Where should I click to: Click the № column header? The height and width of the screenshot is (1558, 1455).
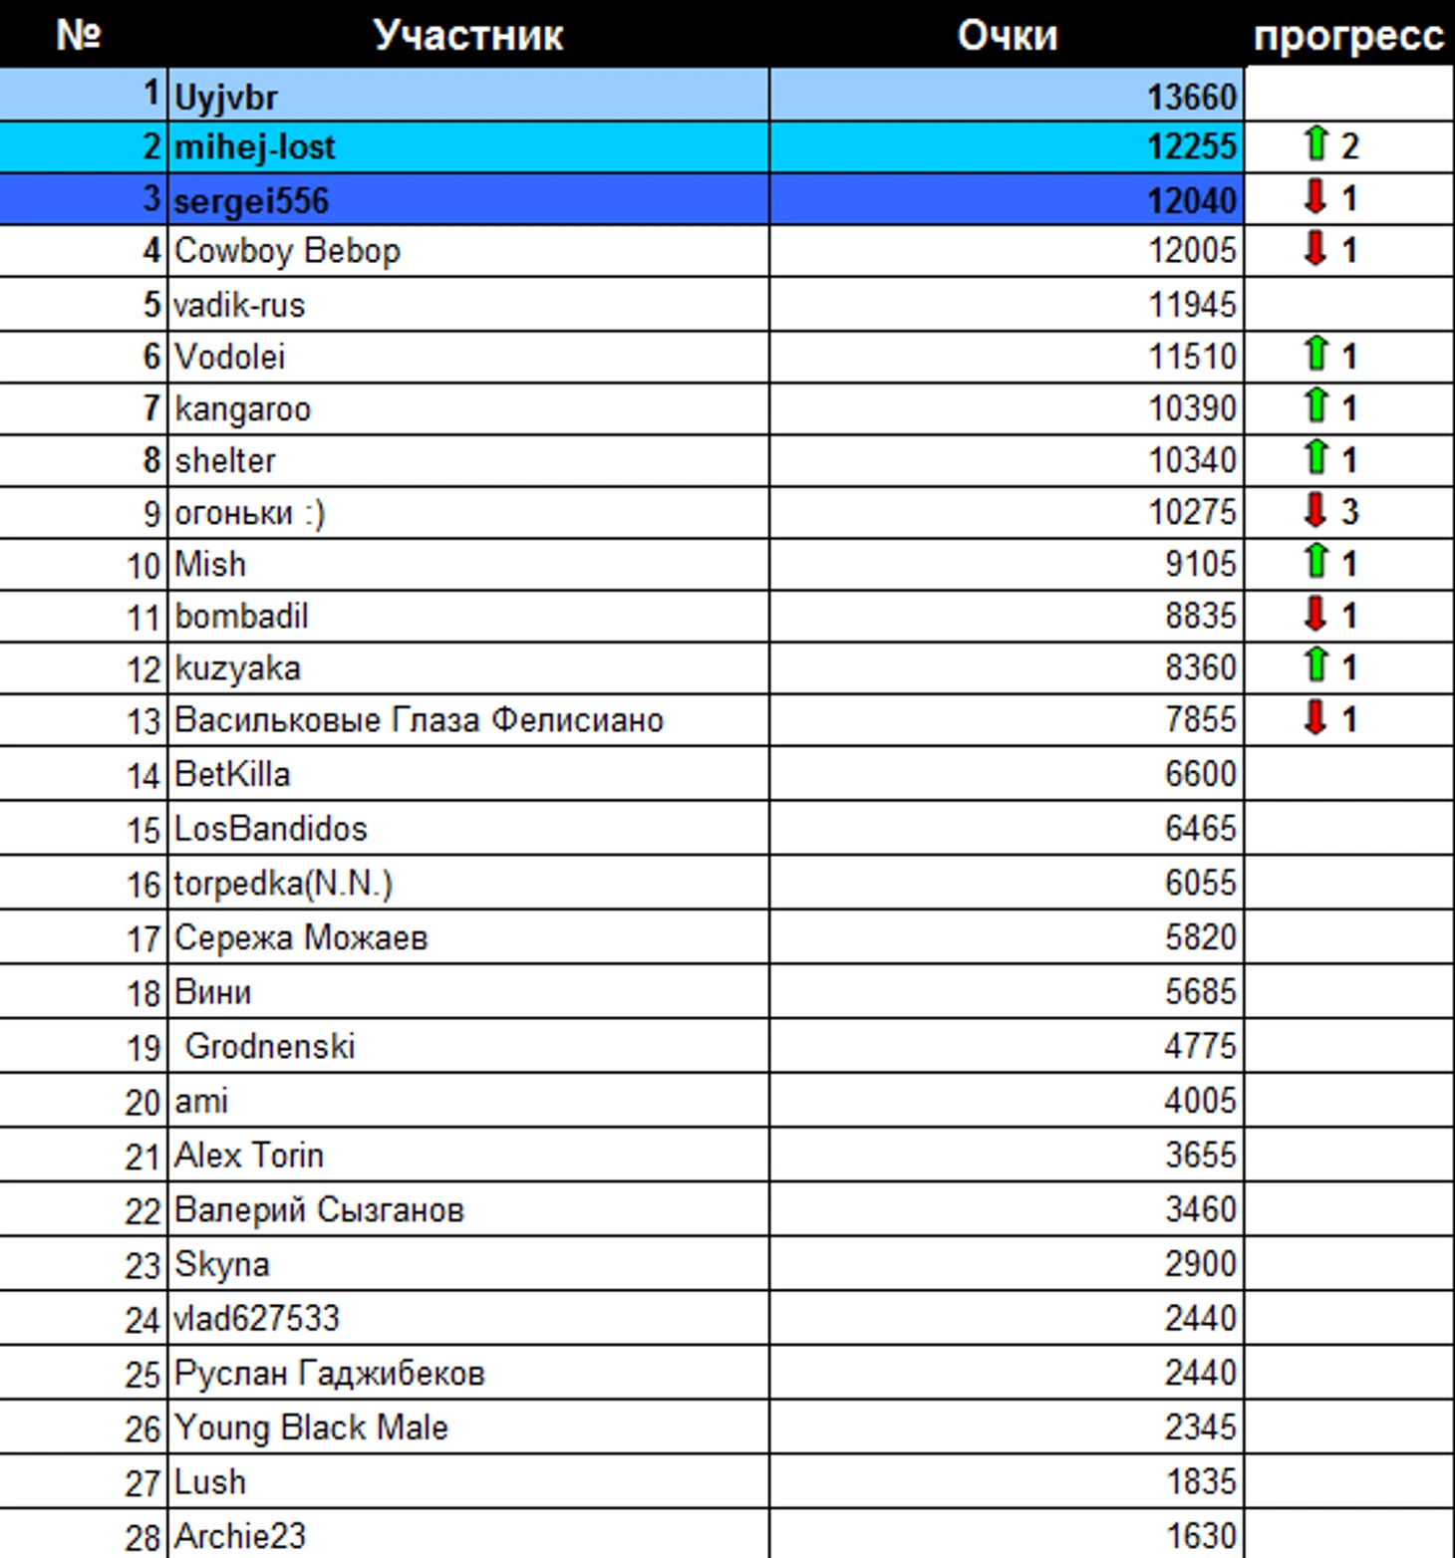click(80, 34)
